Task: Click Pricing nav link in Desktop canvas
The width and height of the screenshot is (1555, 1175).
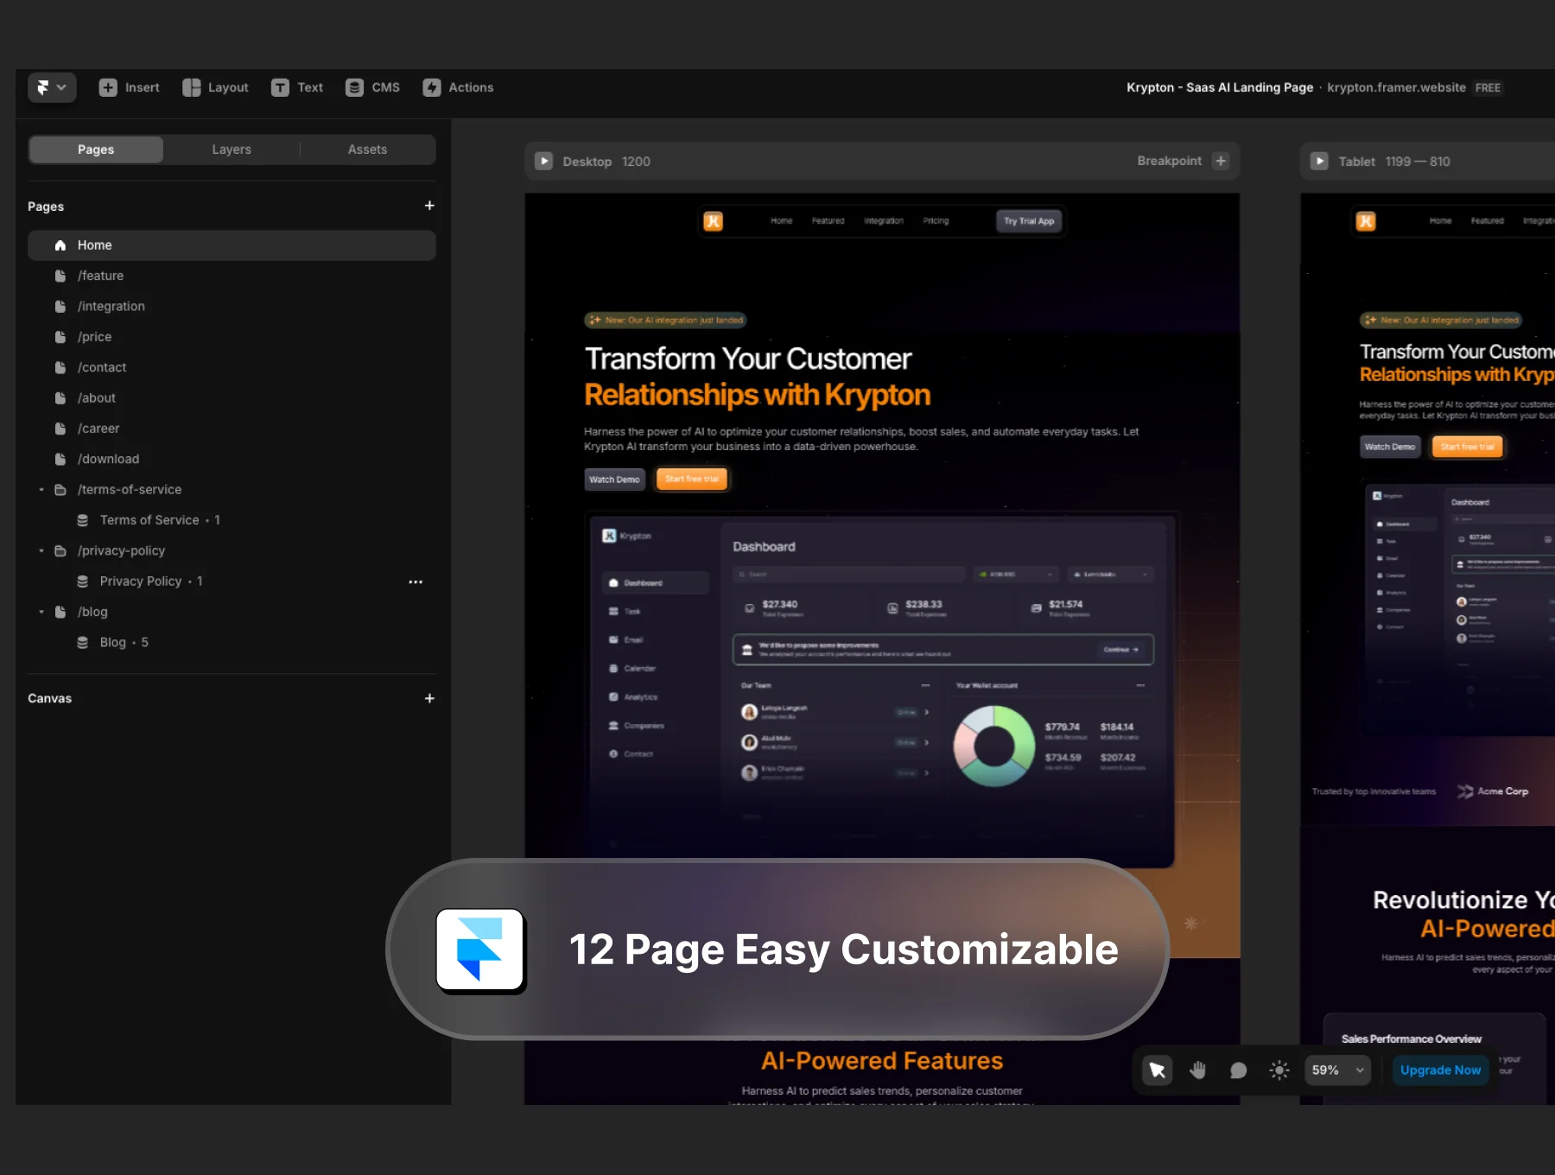Action: click(x=936, y=221)
